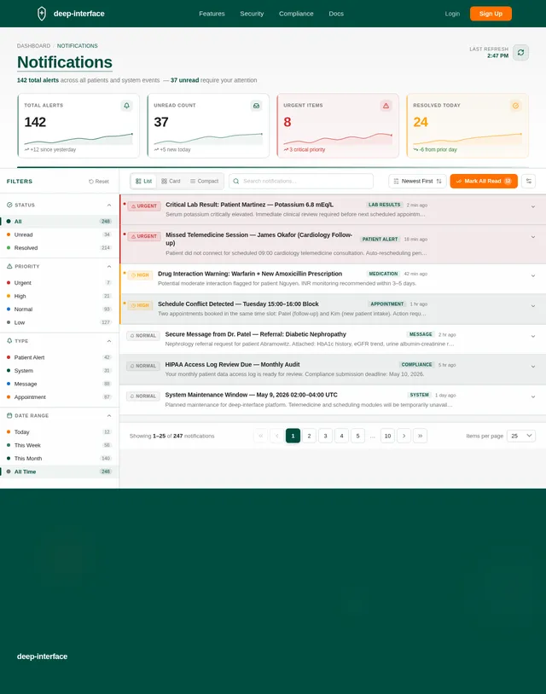Screen dimensions: 546x694
Task: Click the warning triangle icon in Urgent Items
Action: (386, 106)
